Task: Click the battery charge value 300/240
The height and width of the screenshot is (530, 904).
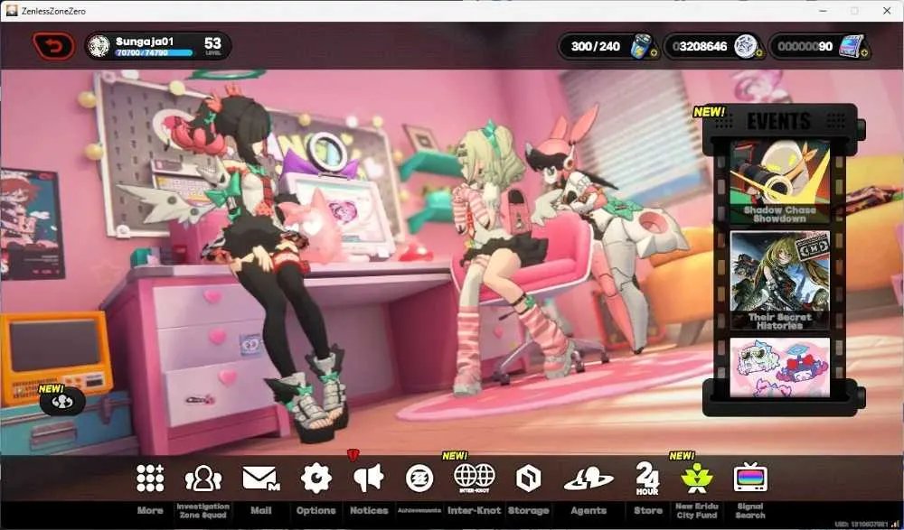Action: tap(596, 46)
